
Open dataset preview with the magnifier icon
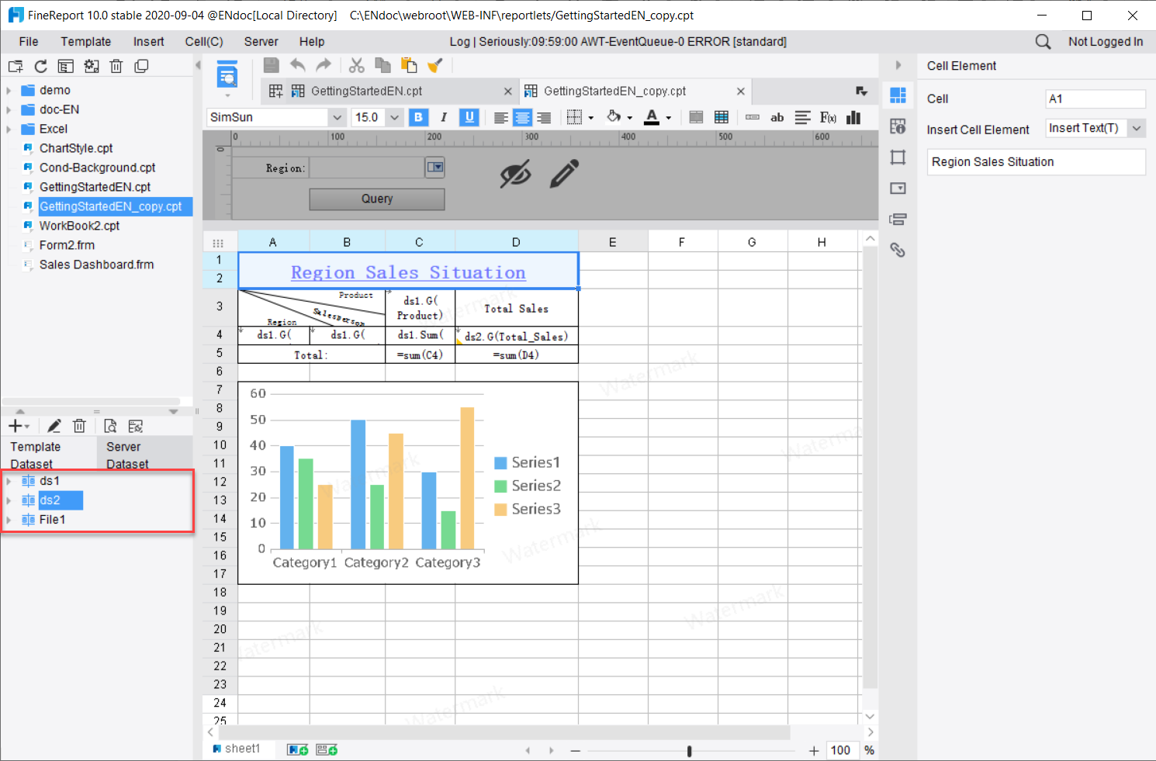[x=110, y=425]
